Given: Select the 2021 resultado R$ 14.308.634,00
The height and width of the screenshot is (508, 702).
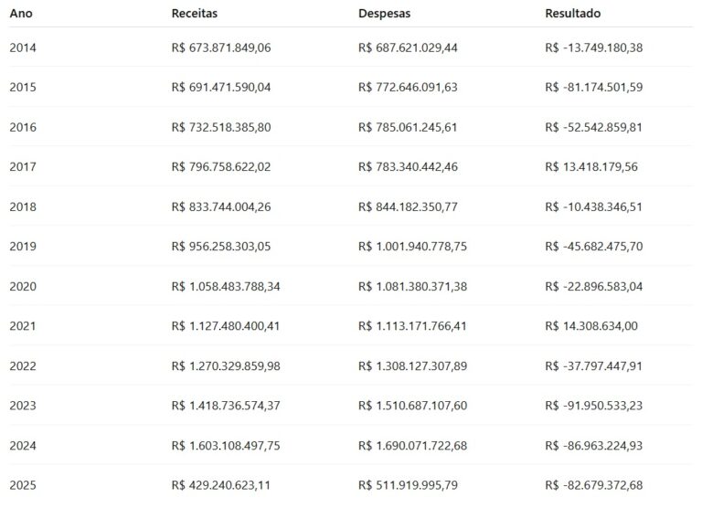Looking at the screenshot, I should tap(591, 326).
